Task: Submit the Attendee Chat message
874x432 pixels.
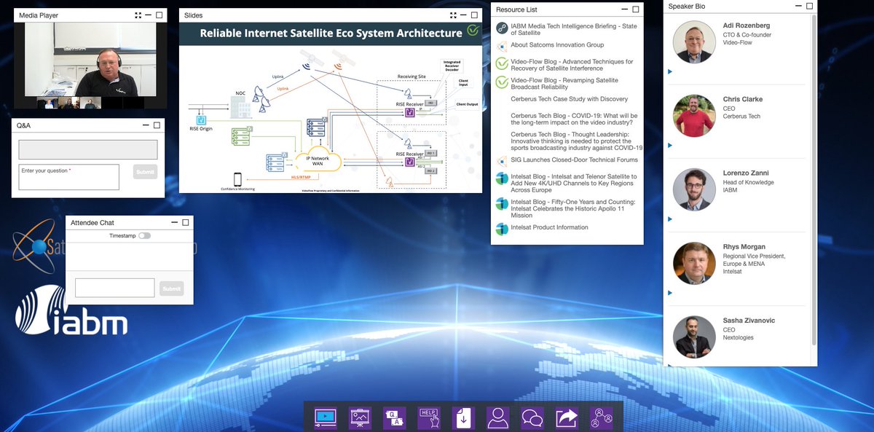Action: click(172, 288)
